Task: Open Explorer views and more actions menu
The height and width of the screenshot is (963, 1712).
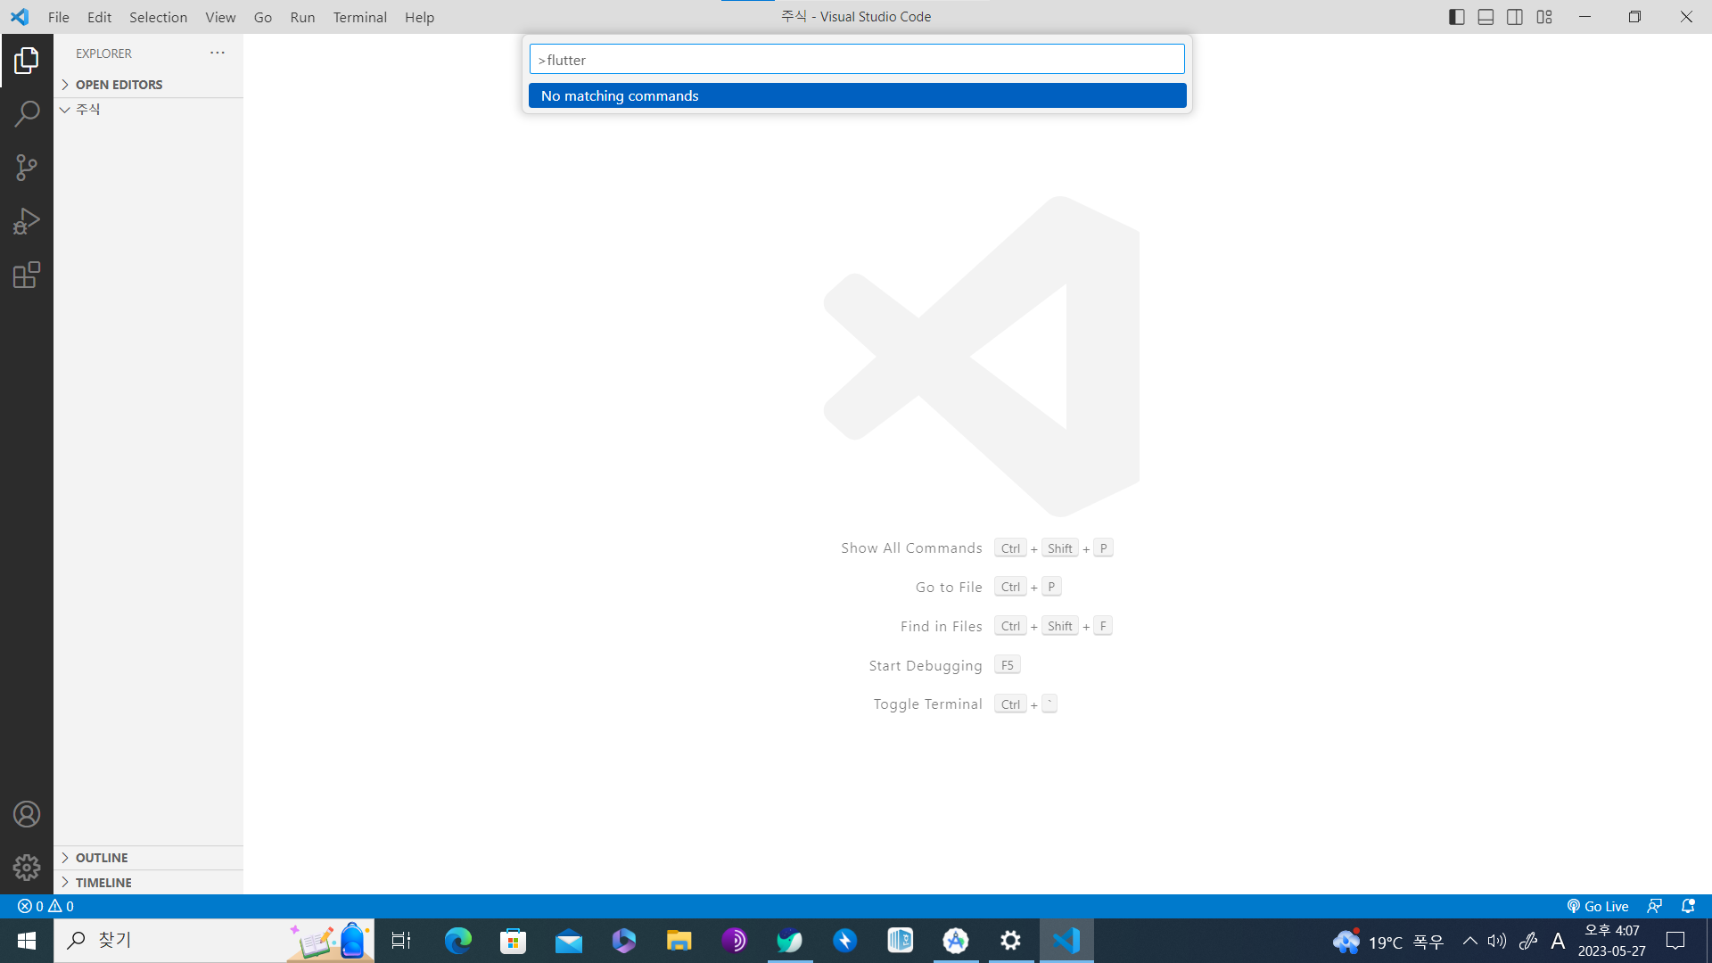Action: (x=218, y=53)
